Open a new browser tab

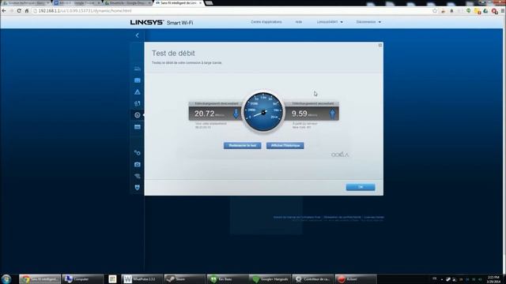[x=209, y=3]
